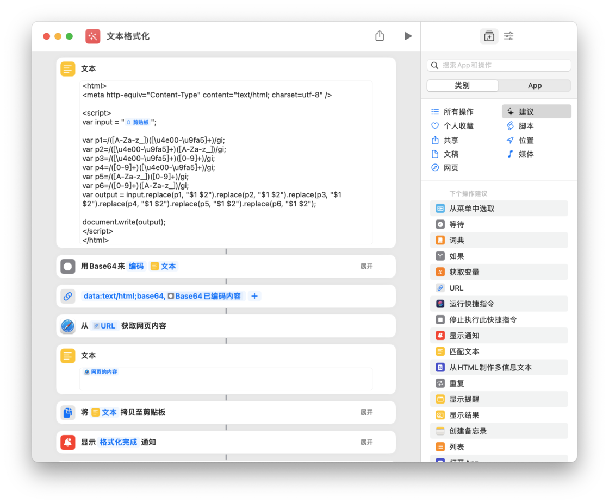Image resolution: width=609 pixels, height=504 pixels.
Task: Click 网页的内容 variable token
Action: coord(101,371)
